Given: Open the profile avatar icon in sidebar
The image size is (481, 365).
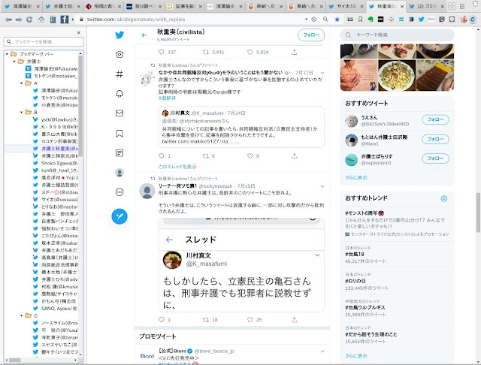Looking at the screenshot, I should point(119,173).
